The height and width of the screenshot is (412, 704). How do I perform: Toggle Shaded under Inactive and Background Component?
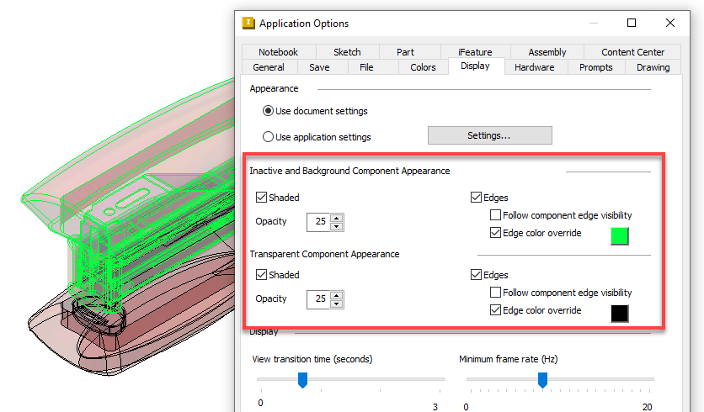261,198
